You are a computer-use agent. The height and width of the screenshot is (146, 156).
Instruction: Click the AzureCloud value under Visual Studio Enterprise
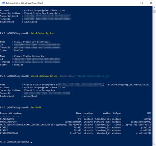coord(31,96)
